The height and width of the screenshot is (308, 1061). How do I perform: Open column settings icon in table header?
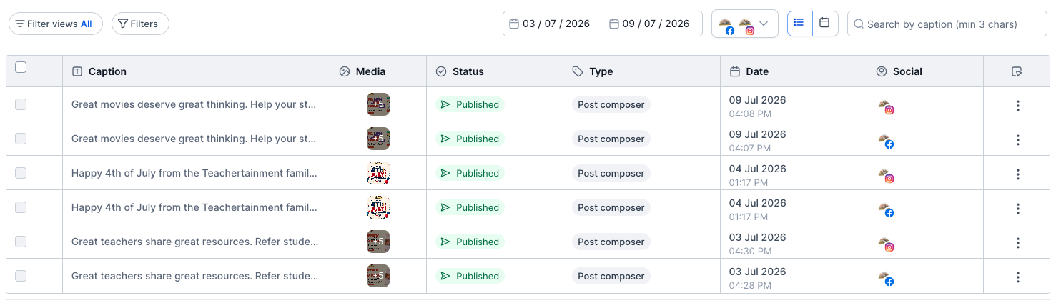[1017, 71]
